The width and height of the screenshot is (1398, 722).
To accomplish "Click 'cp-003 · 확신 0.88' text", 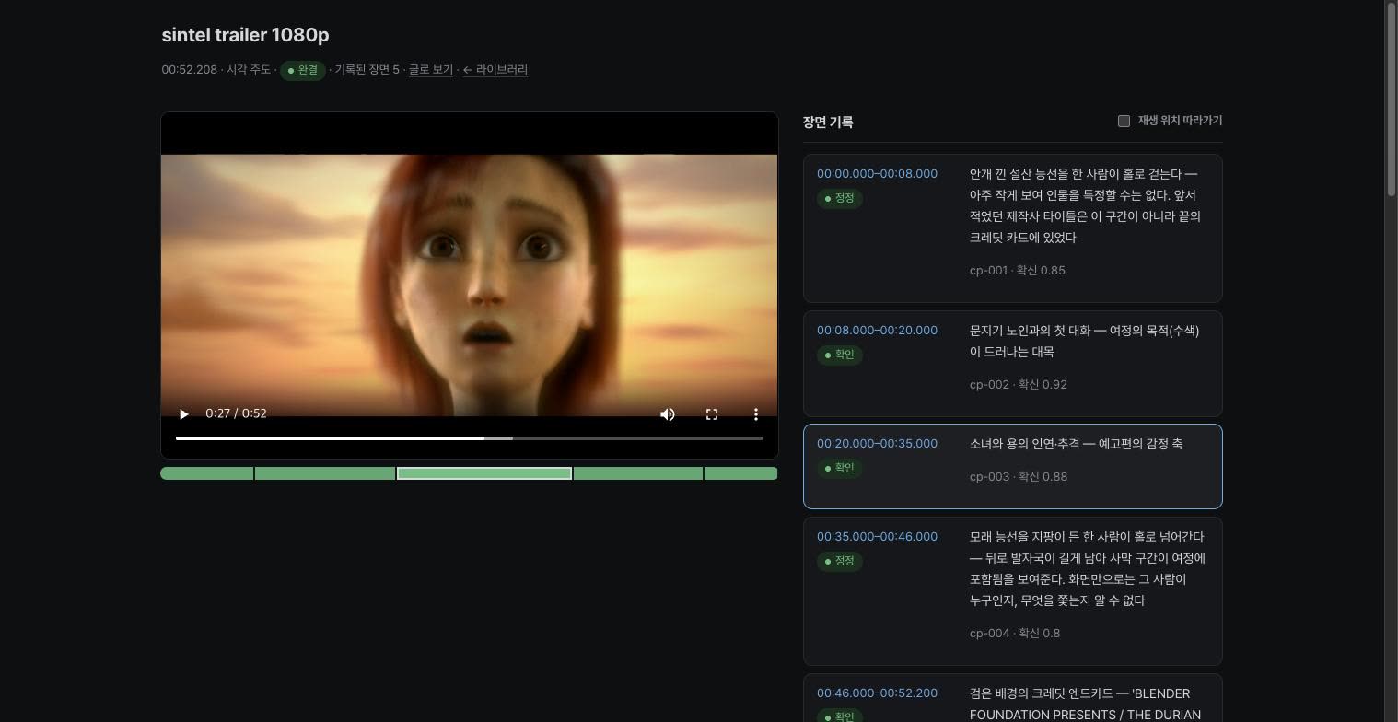I will click(x=1019, y=477).
